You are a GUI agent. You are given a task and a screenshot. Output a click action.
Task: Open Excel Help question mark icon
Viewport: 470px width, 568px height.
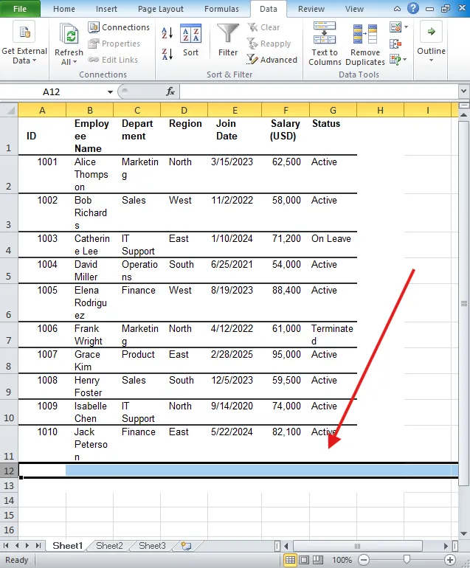412,8
